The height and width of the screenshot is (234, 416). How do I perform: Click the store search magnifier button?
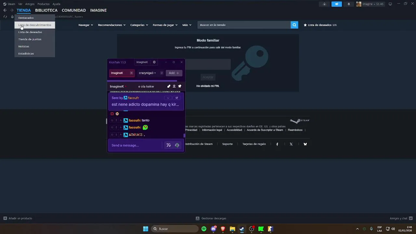tap(294, 25)
